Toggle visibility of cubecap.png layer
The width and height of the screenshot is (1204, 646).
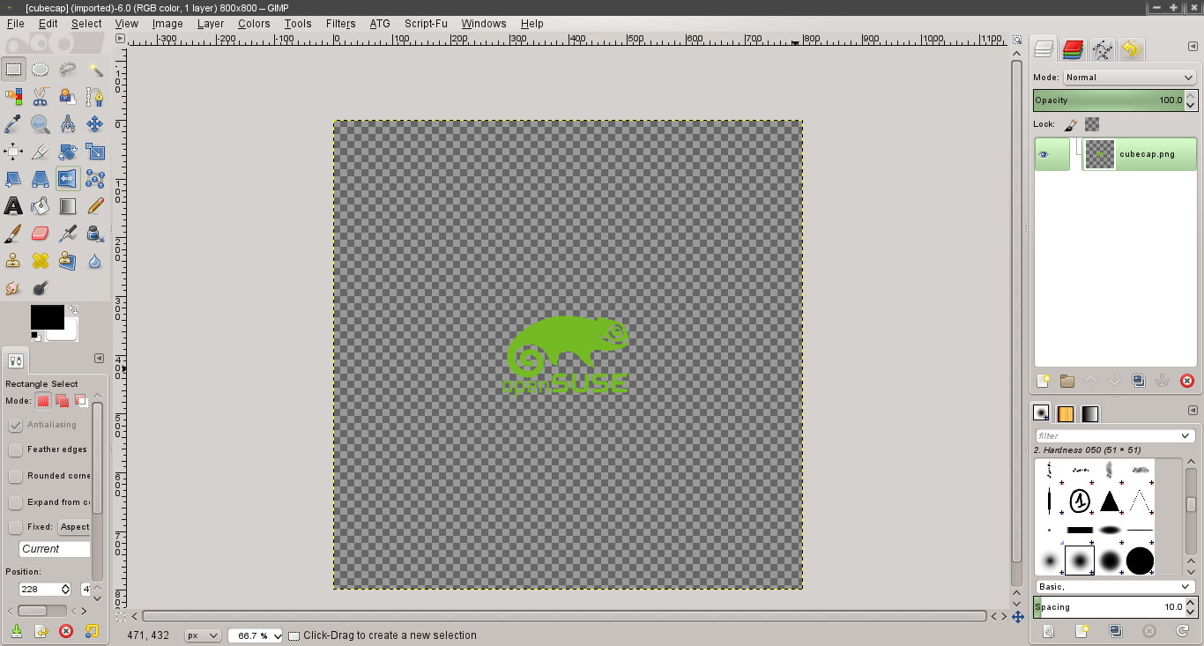click(x=1044, y=154)
